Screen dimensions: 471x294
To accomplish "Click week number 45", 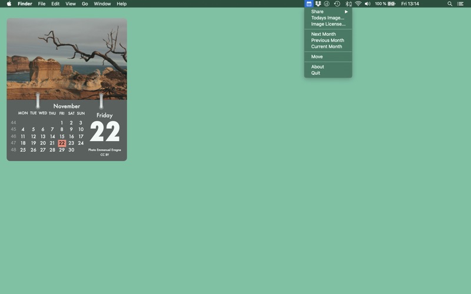I will [13, 129].
